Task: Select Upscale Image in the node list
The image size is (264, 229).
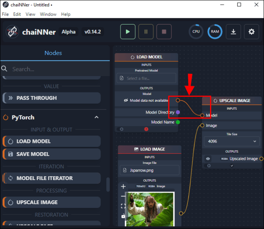Action: [x=52, y=202]
